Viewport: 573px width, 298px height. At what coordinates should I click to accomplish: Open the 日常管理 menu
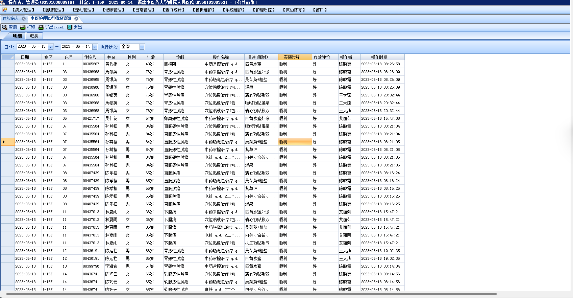point(144,10)
